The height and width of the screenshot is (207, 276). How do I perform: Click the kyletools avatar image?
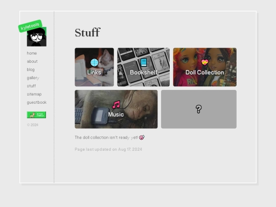tap(37, 37)
